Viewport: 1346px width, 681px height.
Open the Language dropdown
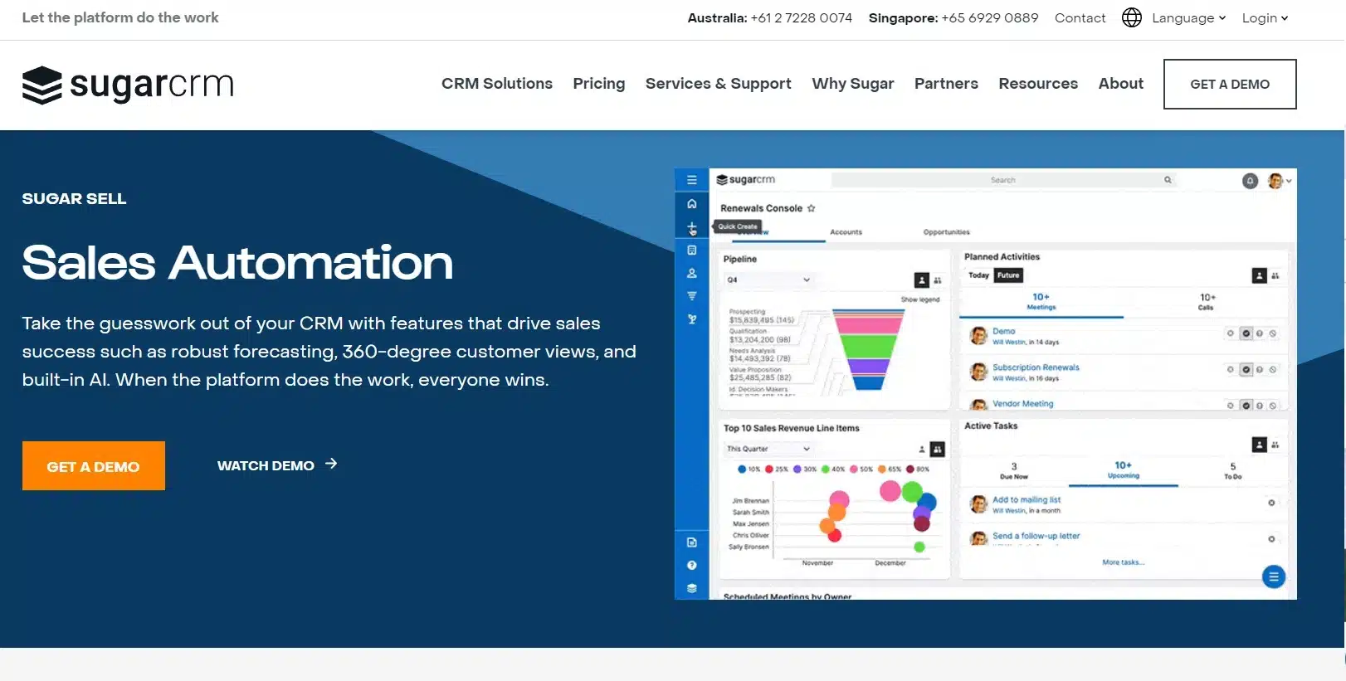[x=1188, y=17]
